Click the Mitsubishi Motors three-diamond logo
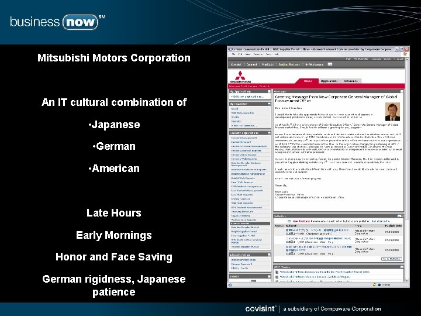 [x=240, y=77]
